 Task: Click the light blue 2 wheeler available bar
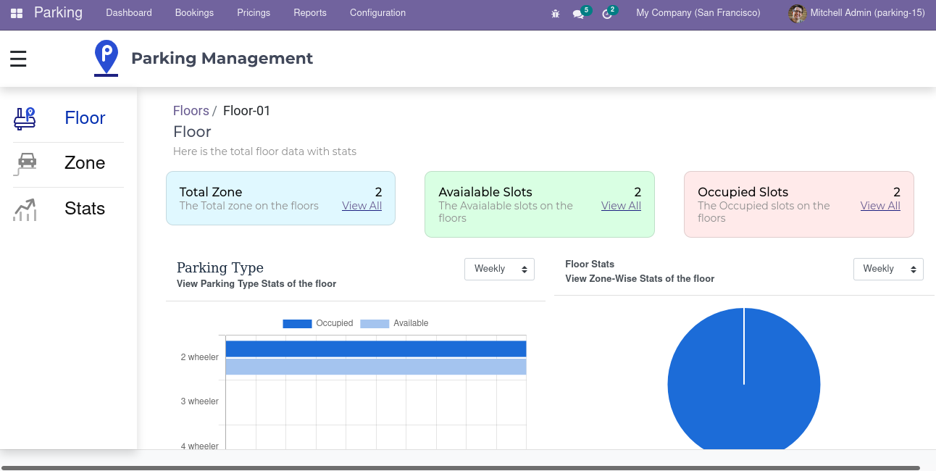(375, 367)
